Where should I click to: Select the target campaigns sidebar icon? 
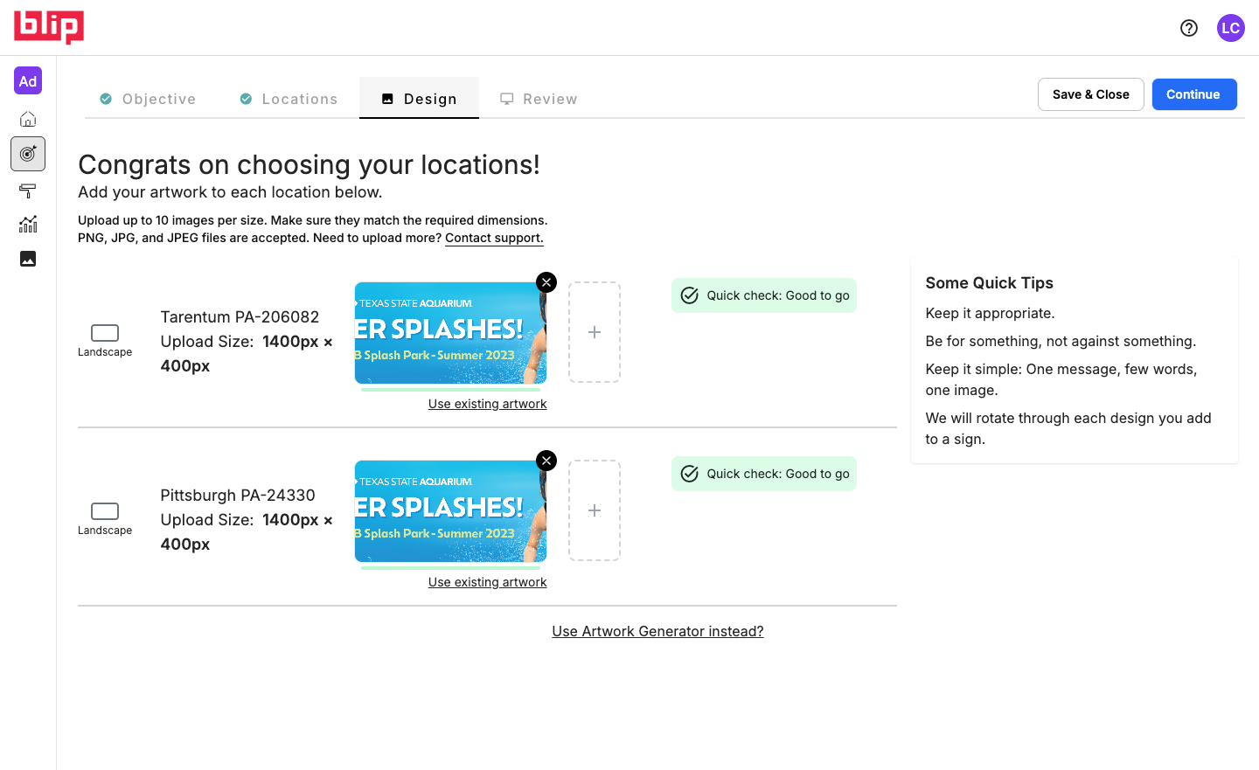[x=28, y=154]
